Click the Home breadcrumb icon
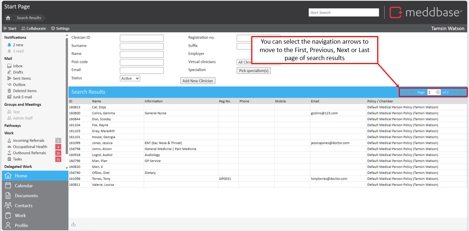The height and width of the screenshot is (231, 469). 8,18
